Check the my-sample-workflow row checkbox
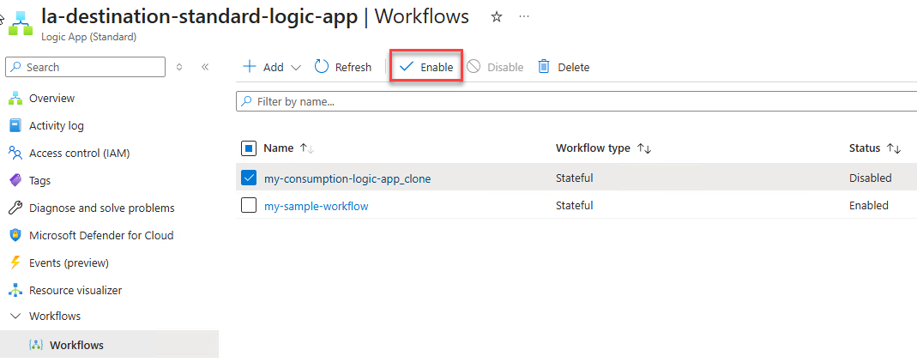 (x=249, y=206)
